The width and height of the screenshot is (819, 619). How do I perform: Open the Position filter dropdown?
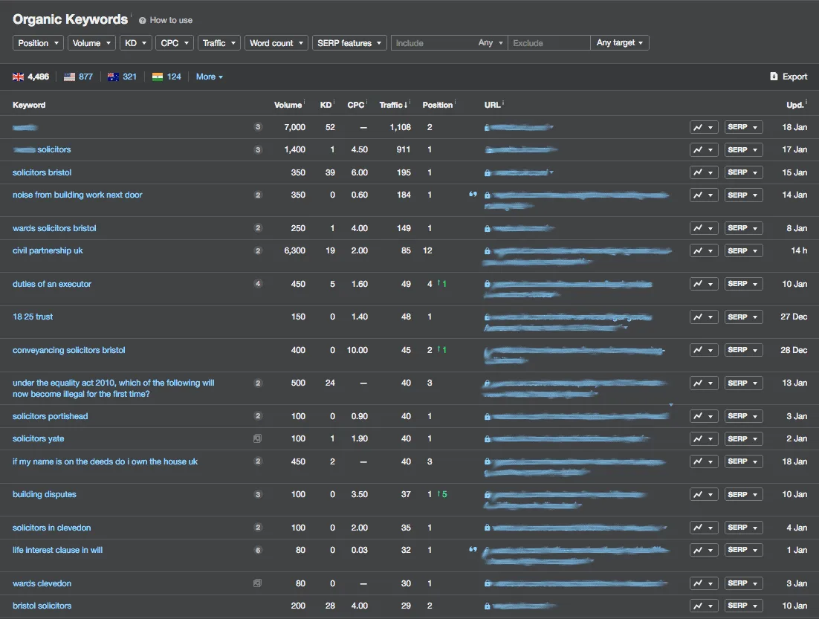(x=38, y=43)
